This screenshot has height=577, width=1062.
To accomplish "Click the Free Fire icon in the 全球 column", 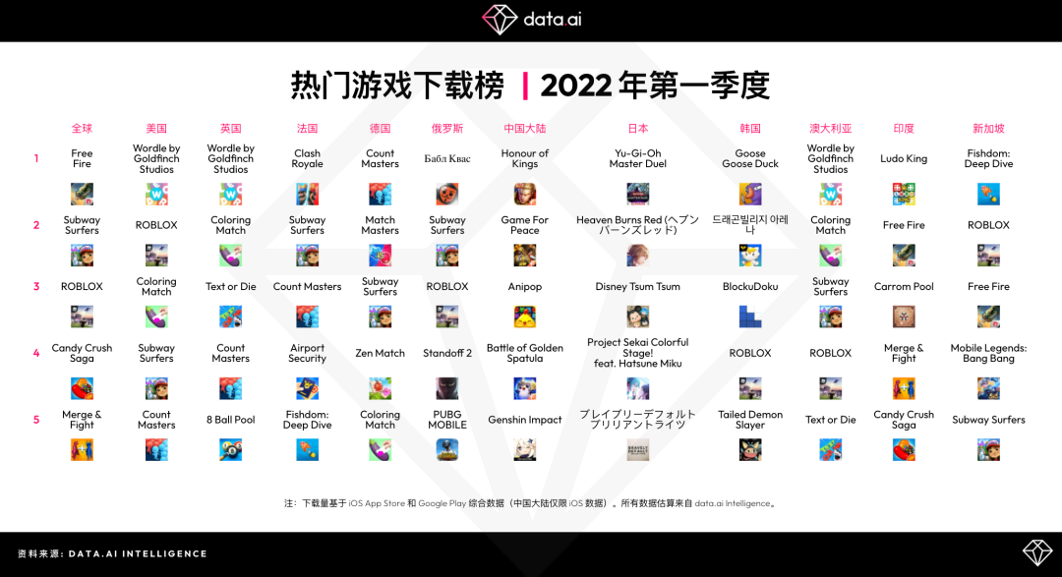I will tap(82, 194).
